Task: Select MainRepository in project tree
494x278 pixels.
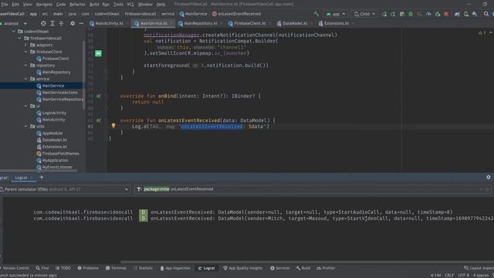Action: point(53,72)
